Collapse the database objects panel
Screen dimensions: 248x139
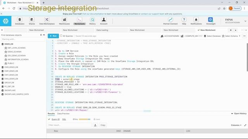pyautogui.click(x=44, y=35)
